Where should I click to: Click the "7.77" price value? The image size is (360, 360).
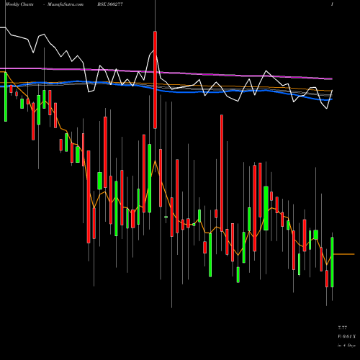coord(343,328)
